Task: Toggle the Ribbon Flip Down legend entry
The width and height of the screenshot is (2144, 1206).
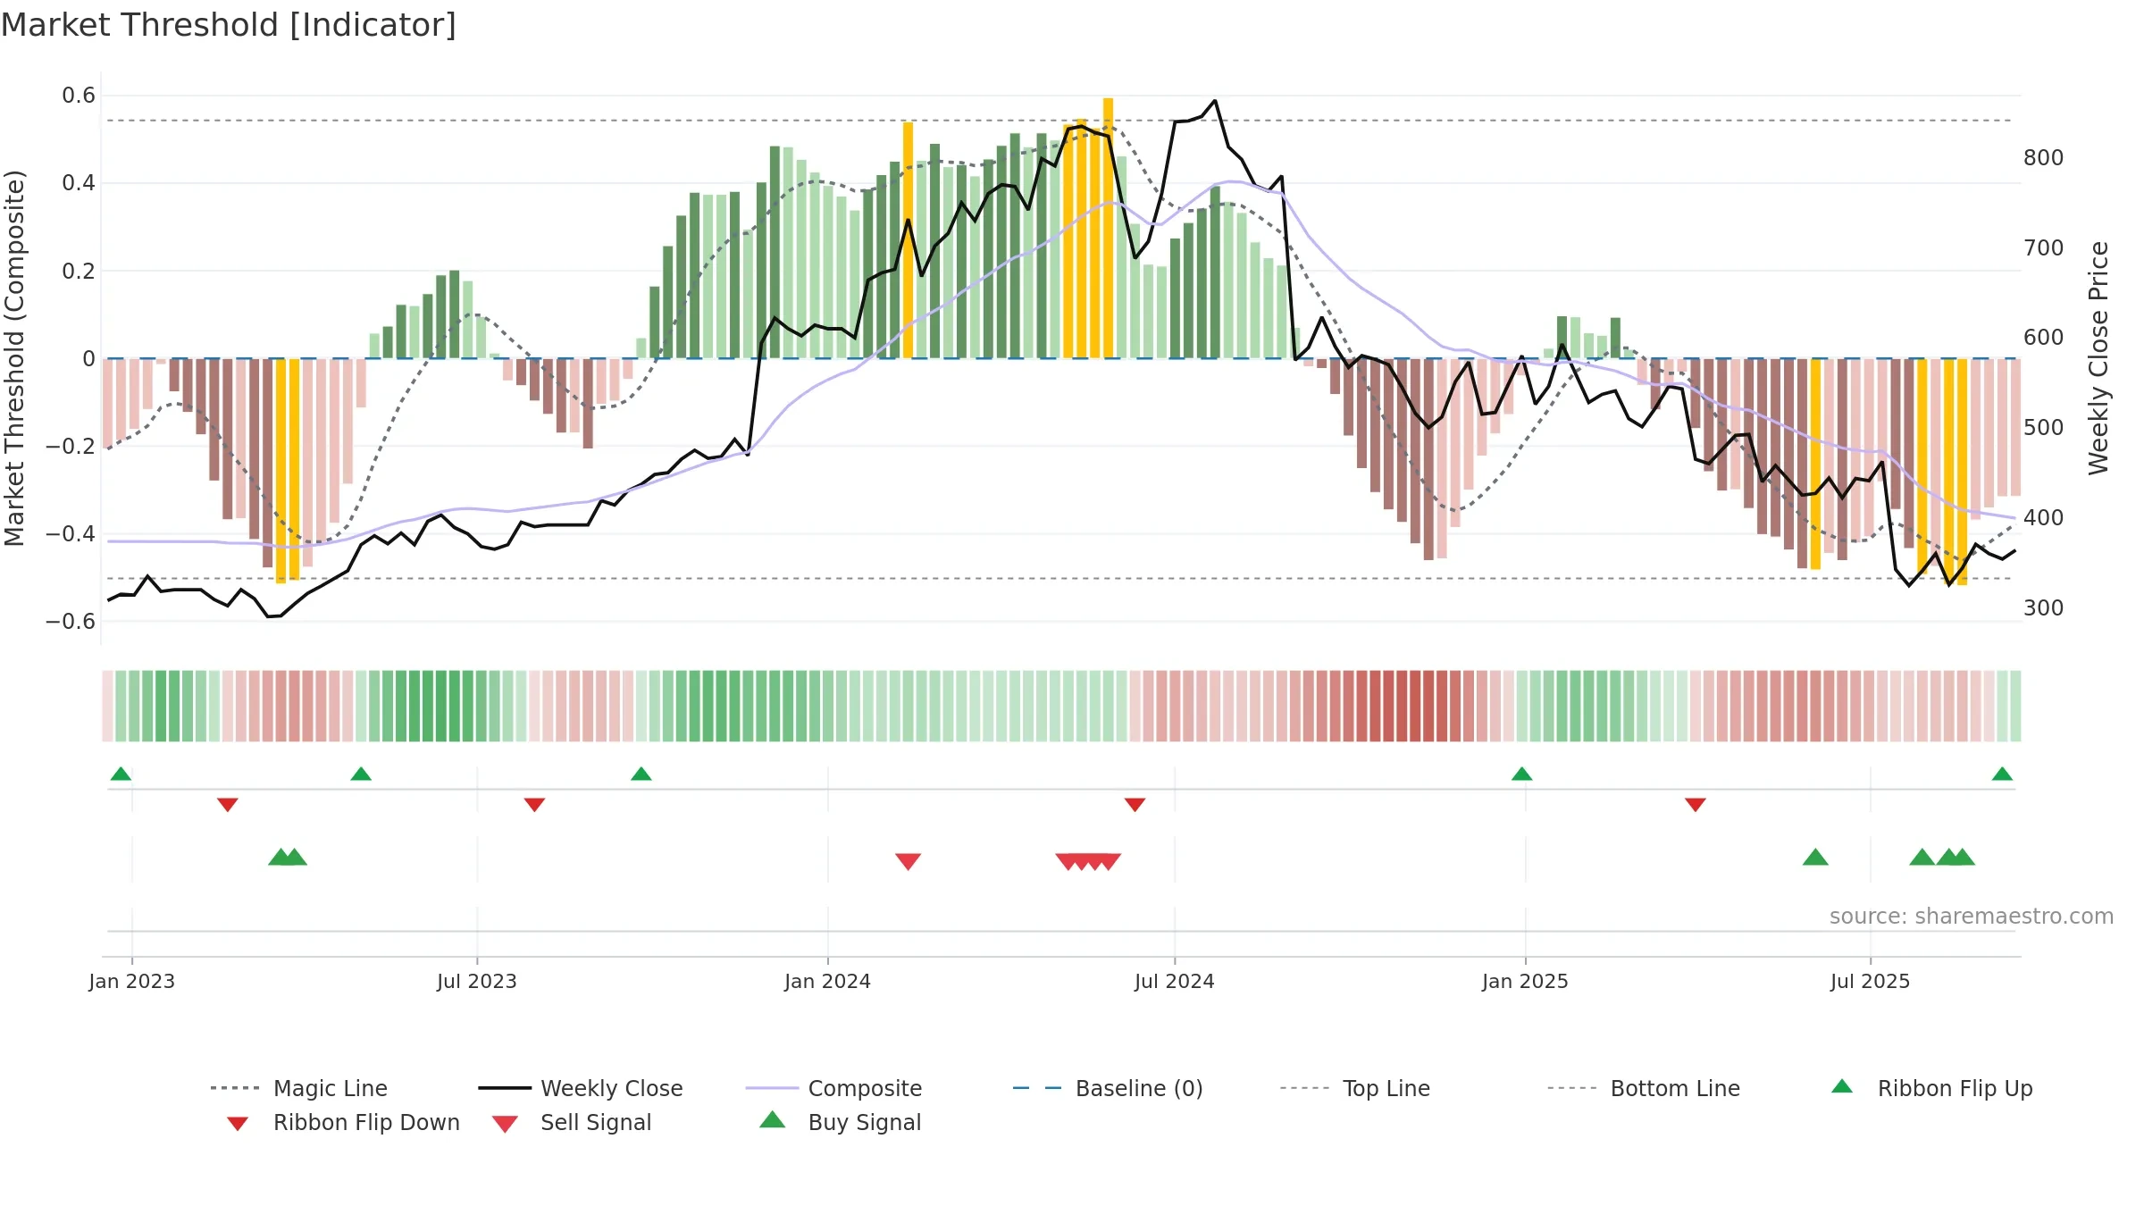Action: coord(342,1122)
